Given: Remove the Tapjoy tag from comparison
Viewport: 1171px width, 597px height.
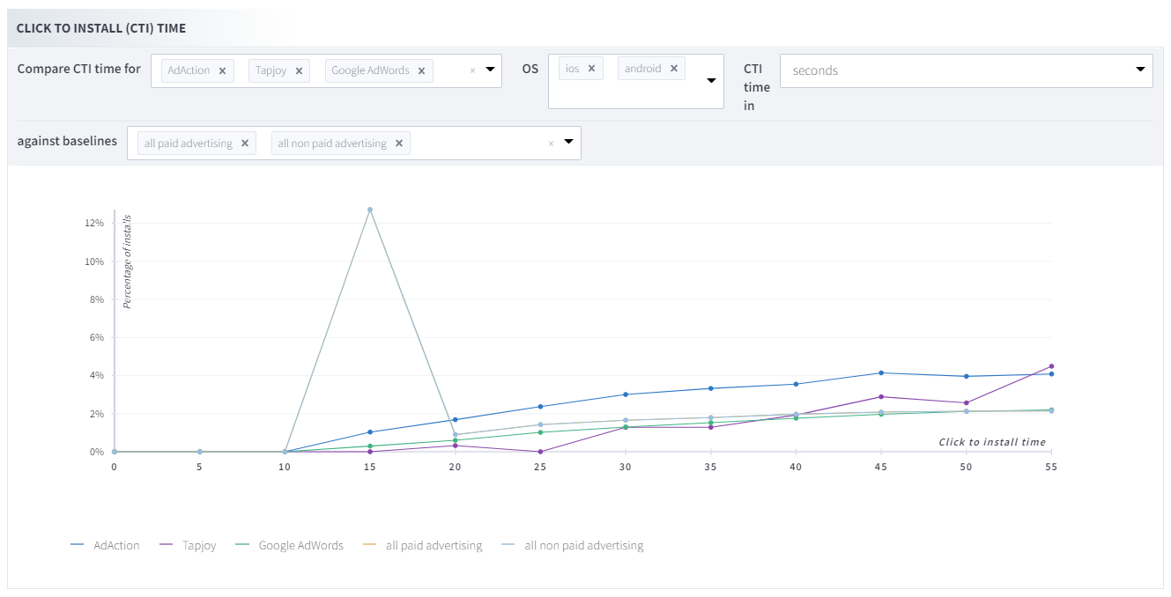Looking at the screenshot, I should coord(299,71).
